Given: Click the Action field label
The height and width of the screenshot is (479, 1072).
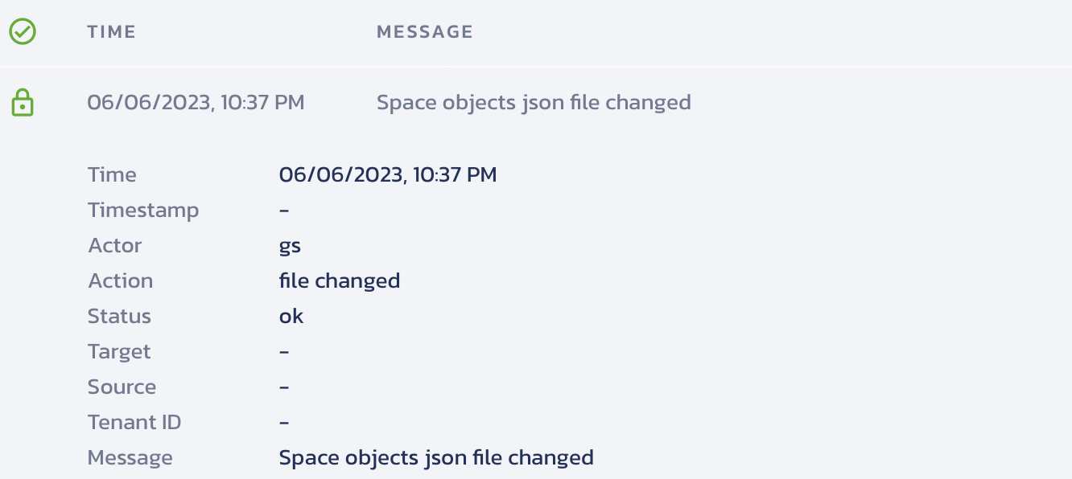Looking at the screenshot, I should pos(120,280).
